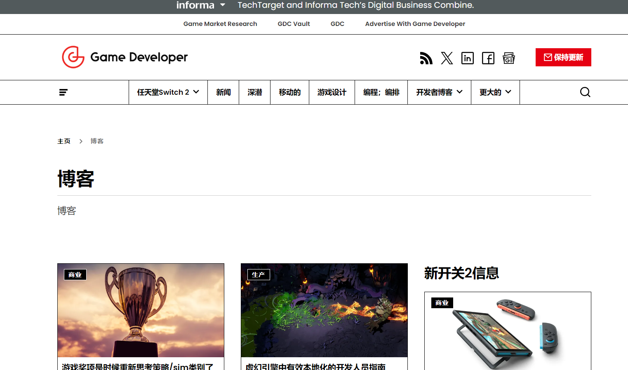Click 商业 tag on trophy article
The height and width of the screenshot is (370, 628).
[x=75, y=275]
